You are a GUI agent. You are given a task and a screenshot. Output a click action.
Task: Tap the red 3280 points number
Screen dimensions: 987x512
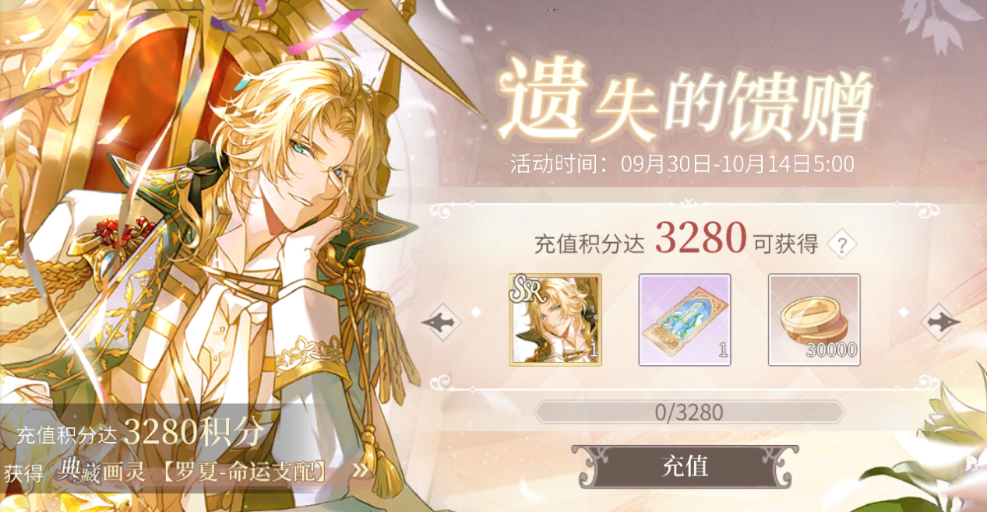(x=700, y=239)
